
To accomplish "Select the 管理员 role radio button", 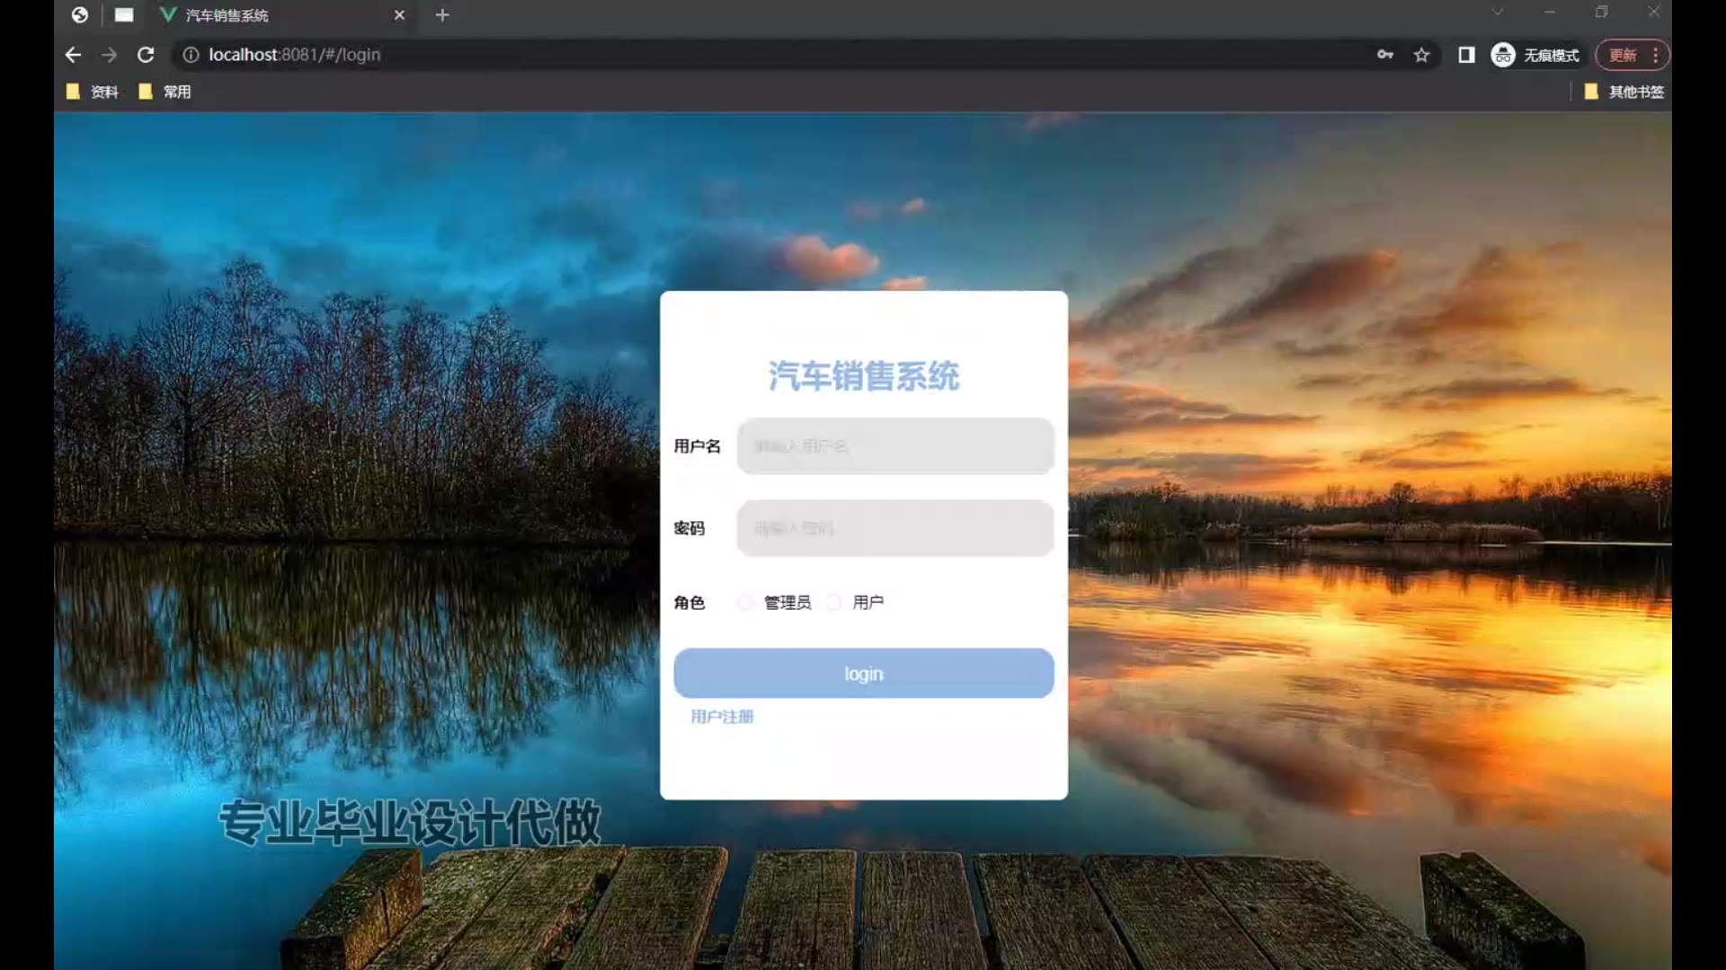I will (x=745, y=602).
